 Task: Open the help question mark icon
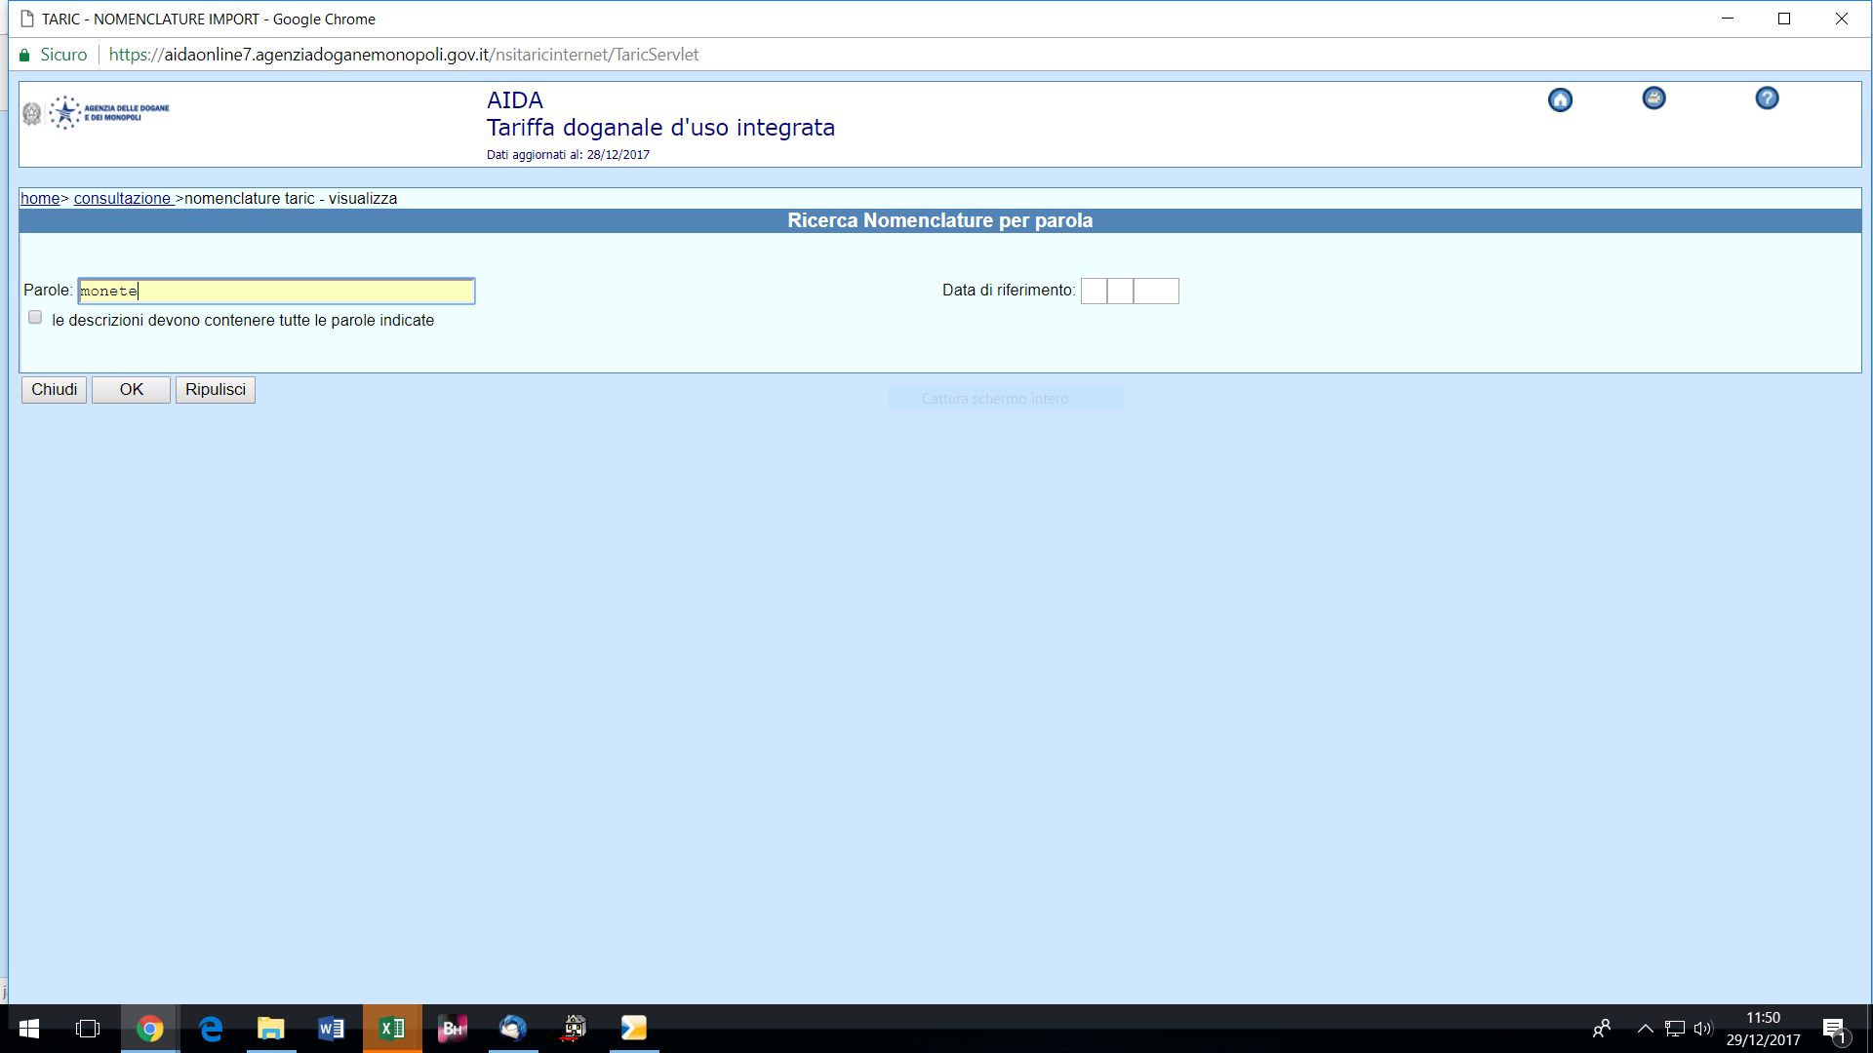coord(1767,98)
